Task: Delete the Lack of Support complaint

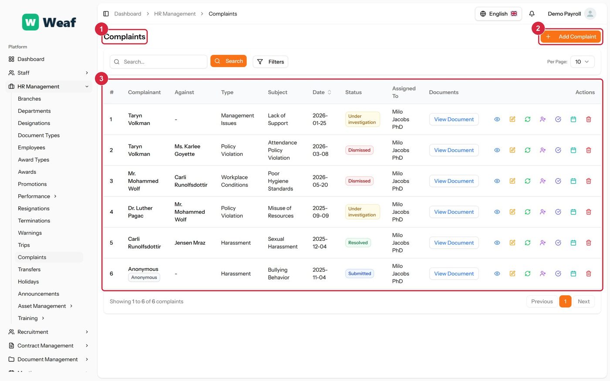Action: [x=589, y=119]
